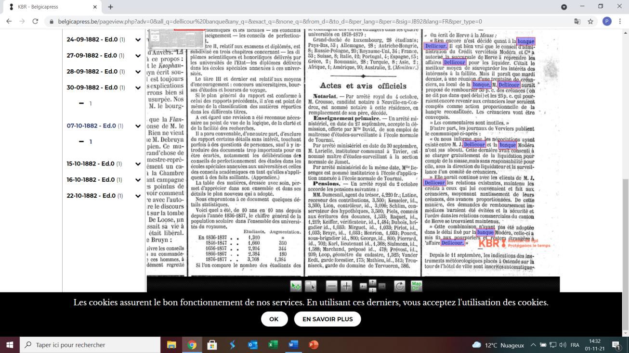
Task: Pan up using the up arrow
Action: (x=372, y=282)
